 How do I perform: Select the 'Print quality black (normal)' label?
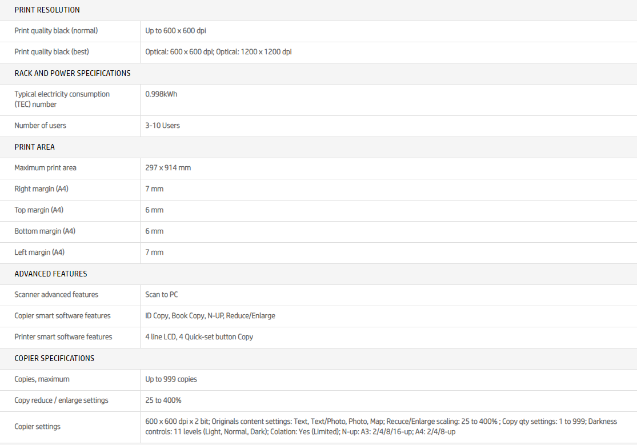click(56, 31)
